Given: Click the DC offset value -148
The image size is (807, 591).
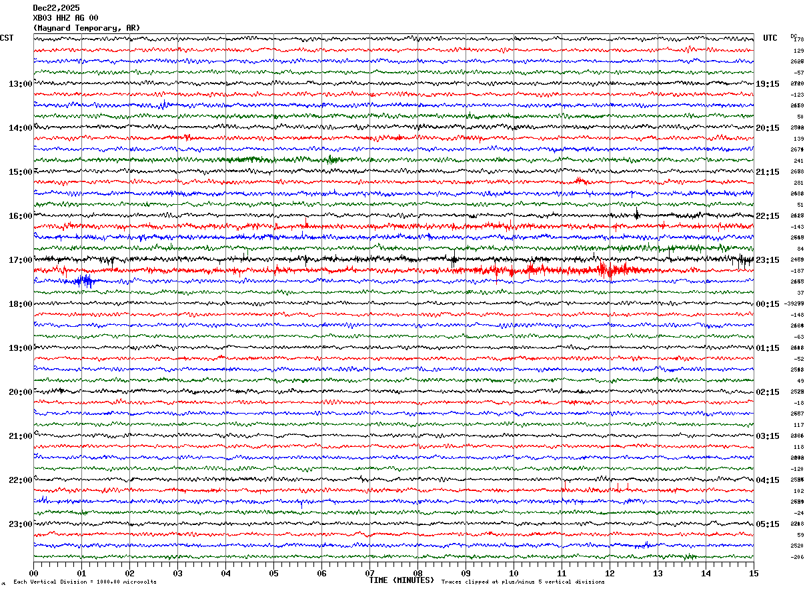Looking at the screenshot, I should click(x=798, y=315).
